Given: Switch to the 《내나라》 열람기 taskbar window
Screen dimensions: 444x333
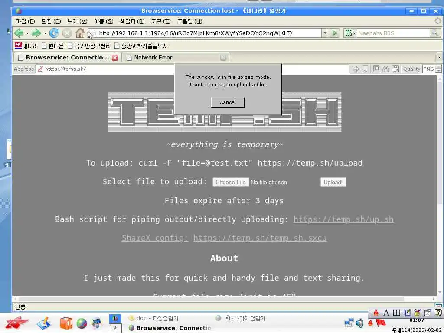Looking at the screenshot, I should click(241, 318).
